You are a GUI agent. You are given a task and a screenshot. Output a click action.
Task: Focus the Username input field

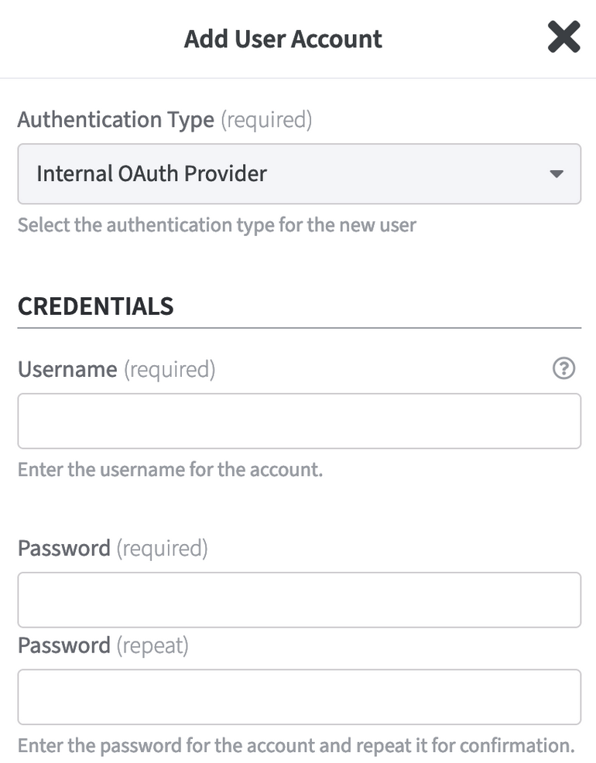coord(299,421)
